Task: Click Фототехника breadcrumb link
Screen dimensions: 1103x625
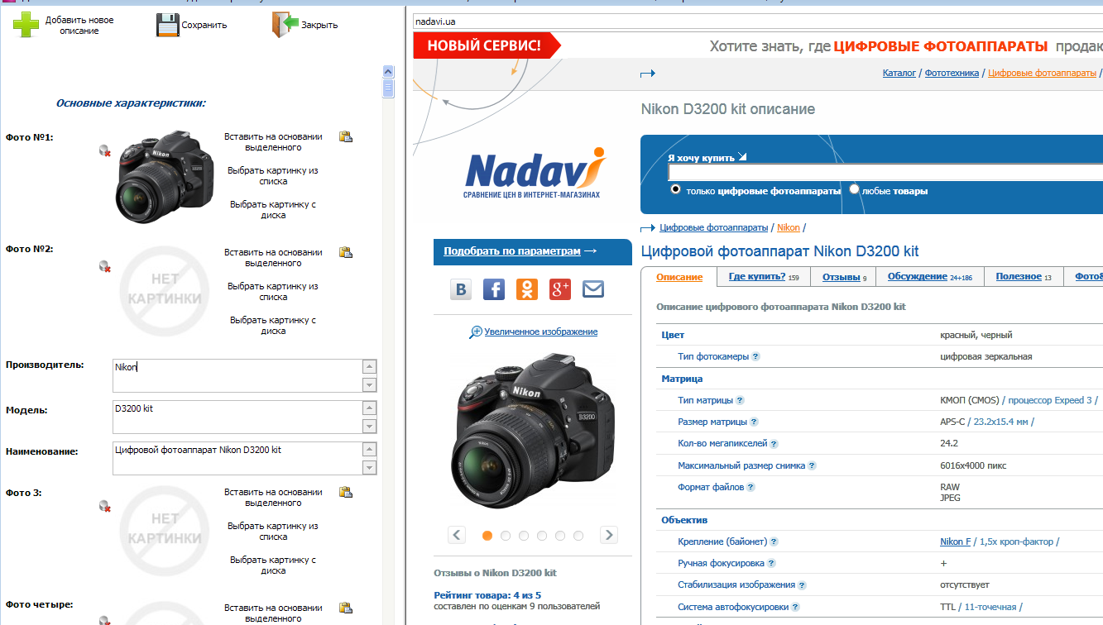Action: pos(952,73)
